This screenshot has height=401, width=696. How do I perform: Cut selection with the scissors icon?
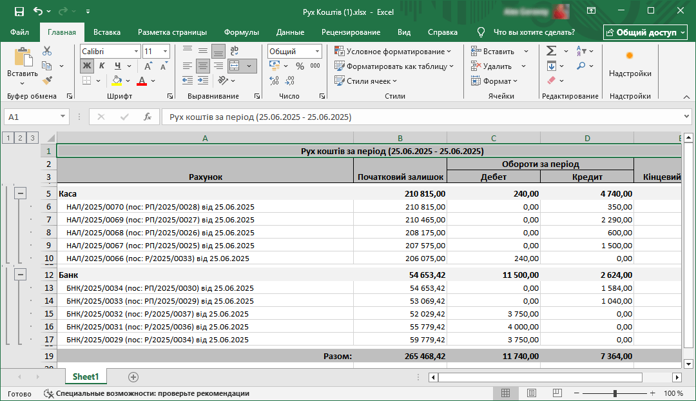47,51
